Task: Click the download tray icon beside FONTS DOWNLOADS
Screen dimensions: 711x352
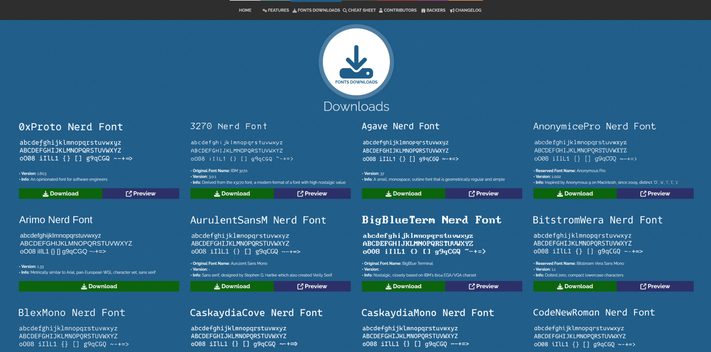Action: click(294, 10)
